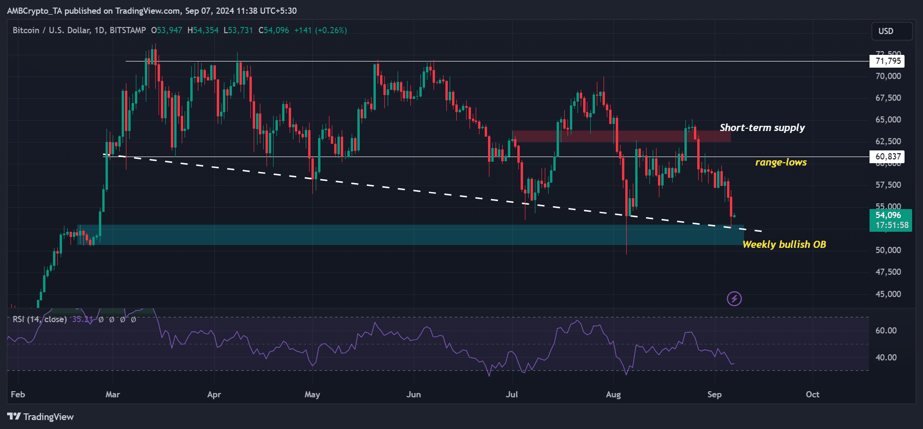923x429 pixels.
Task: Click the TradingView logo at bottom
Action: click(41, 417)
